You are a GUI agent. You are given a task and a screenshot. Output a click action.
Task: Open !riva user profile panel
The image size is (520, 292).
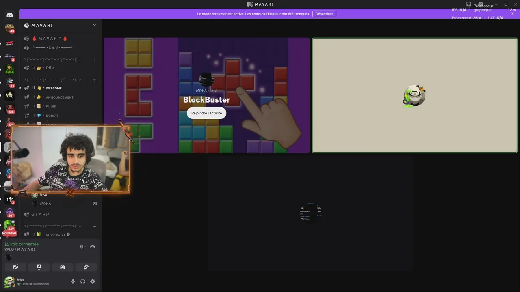[32, 281]
